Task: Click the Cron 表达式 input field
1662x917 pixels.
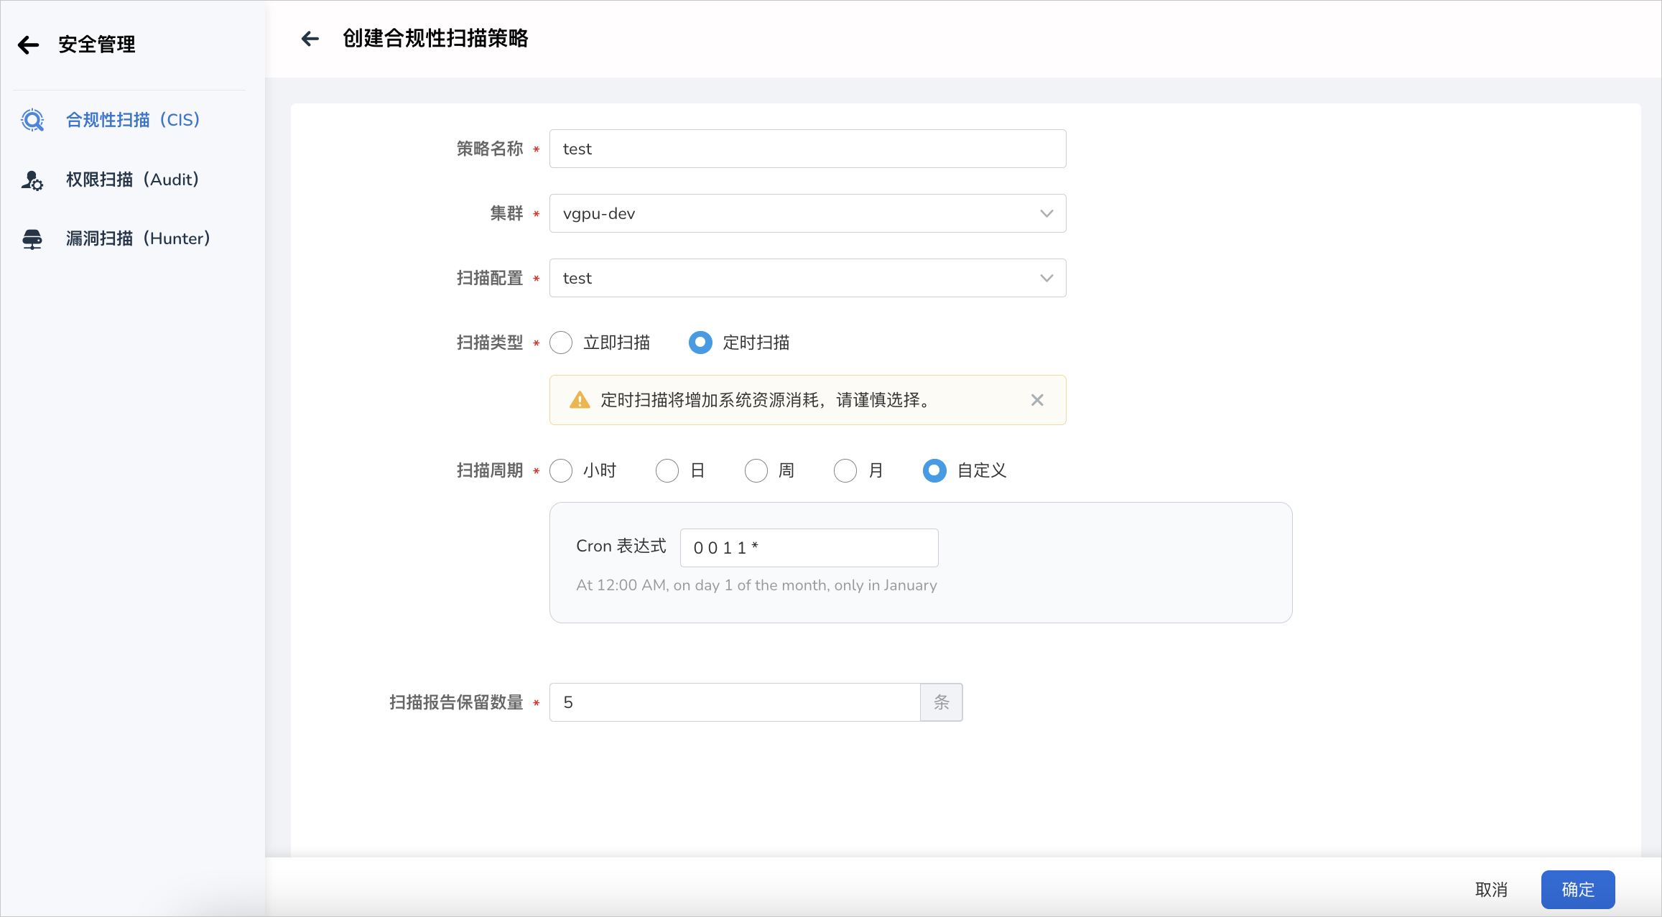Action: point(809,548)
